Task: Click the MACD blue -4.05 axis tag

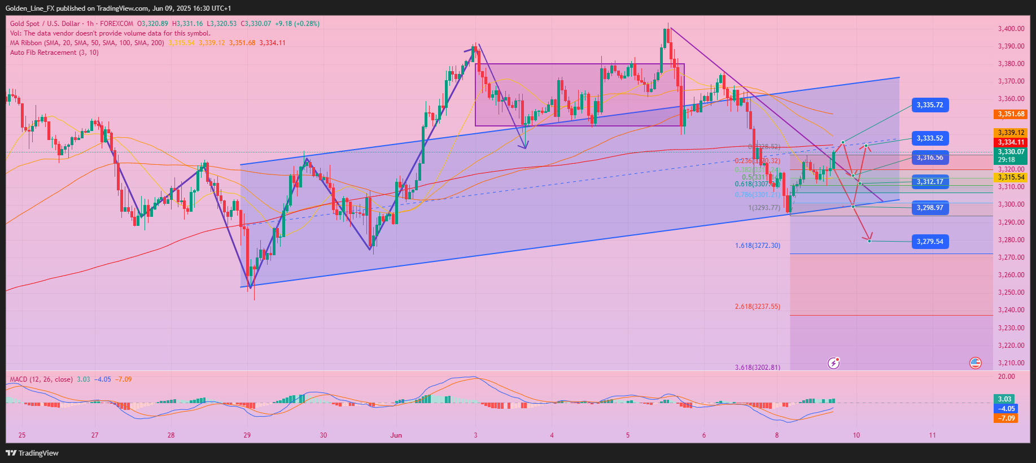Action: tap(1006, 409)
